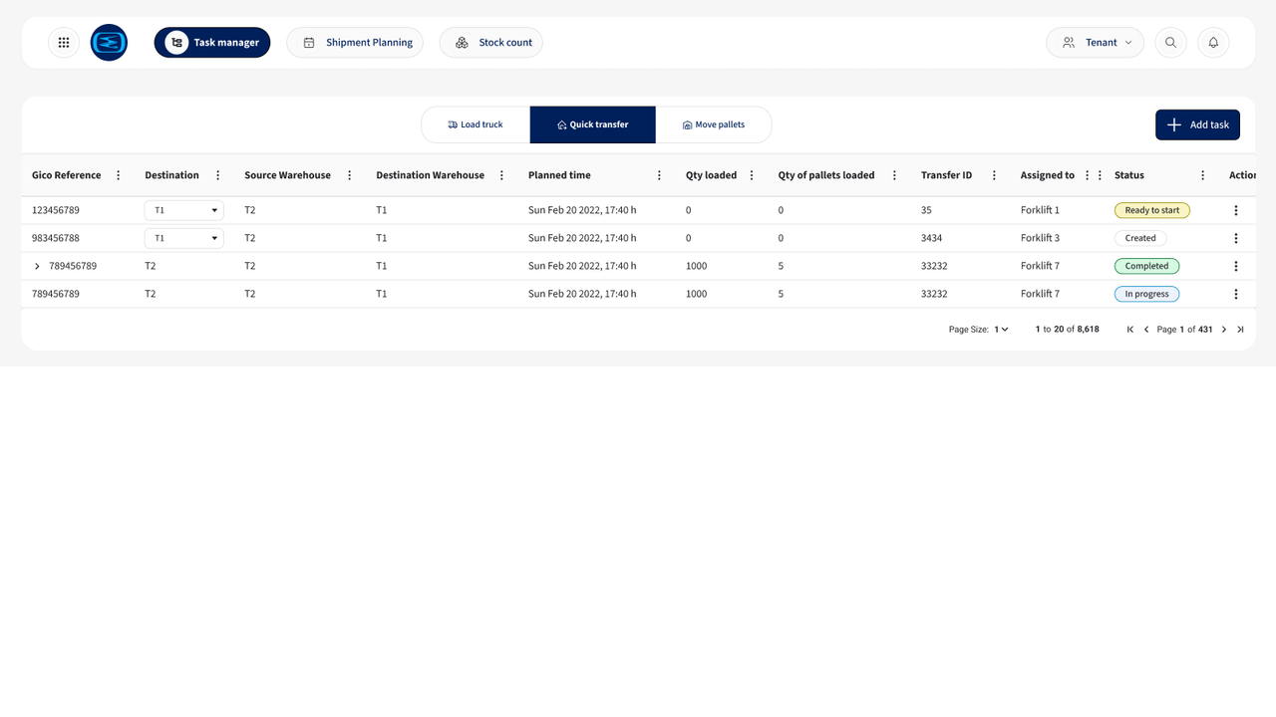This screenshot has width=1276, height=717.
Task: Open row actions for In progress row
Action: 1236,294
